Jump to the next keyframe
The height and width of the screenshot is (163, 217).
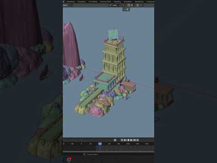coord(134,140)
